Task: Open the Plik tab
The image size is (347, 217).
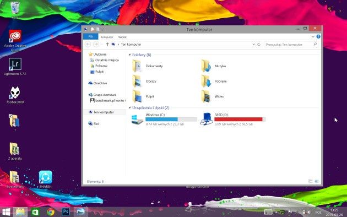Action: click(x=90, y=37)
